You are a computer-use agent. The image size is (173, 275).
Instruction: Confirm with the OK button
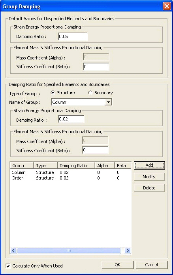point(117,265)
